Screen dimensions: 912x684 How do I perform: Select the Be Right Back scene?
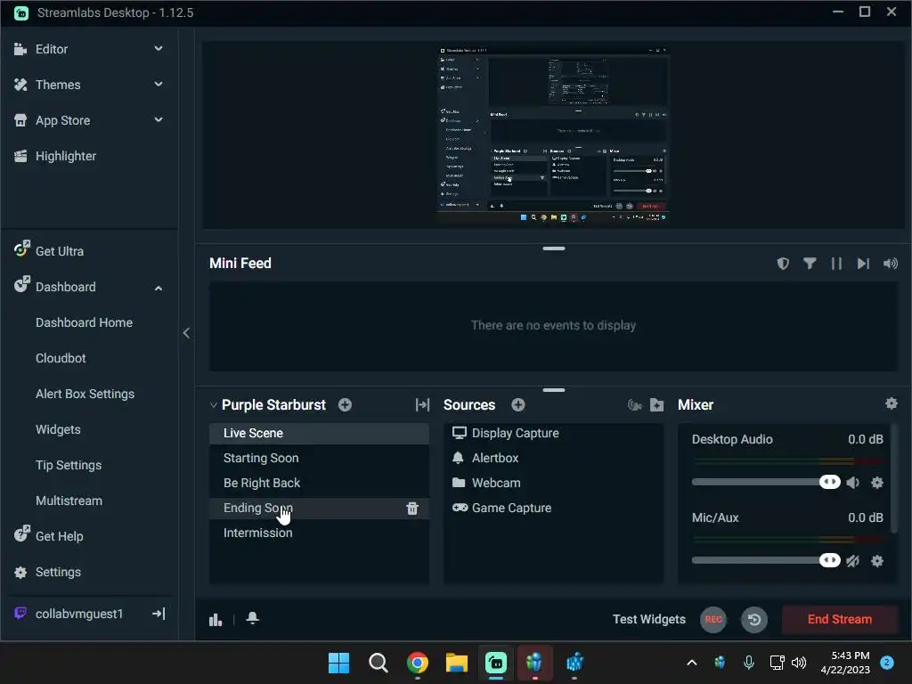click(319, 484)
